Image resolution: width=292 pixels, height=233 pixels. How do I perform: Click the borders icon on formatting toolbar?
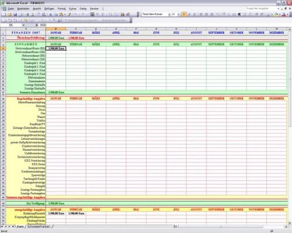click(268, 15)
